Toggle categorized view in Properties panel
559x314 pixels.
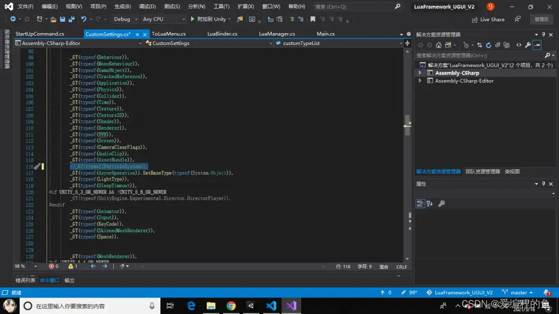(420, 204)
